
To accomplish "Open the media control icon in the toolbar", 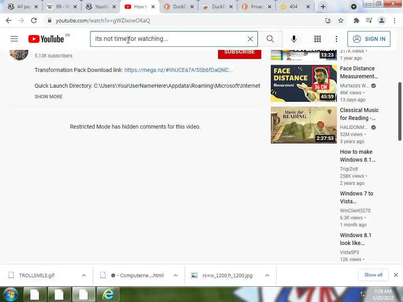I will 369,20.
